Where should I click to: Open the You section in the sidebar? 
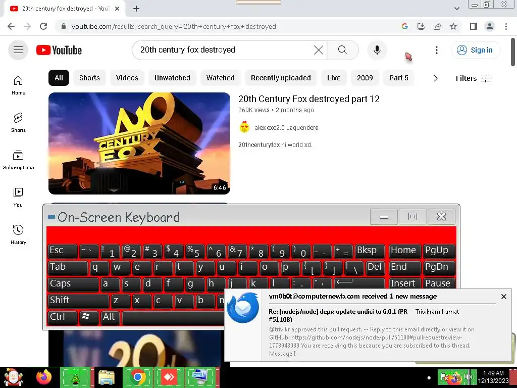(18, 198)
